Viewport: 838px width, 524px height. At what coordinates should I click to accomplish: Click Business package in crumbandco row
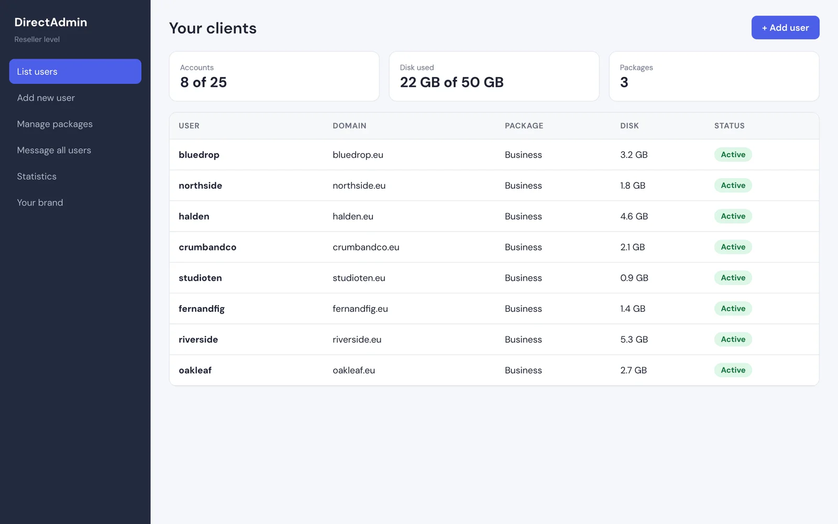[x=523, y=247]
